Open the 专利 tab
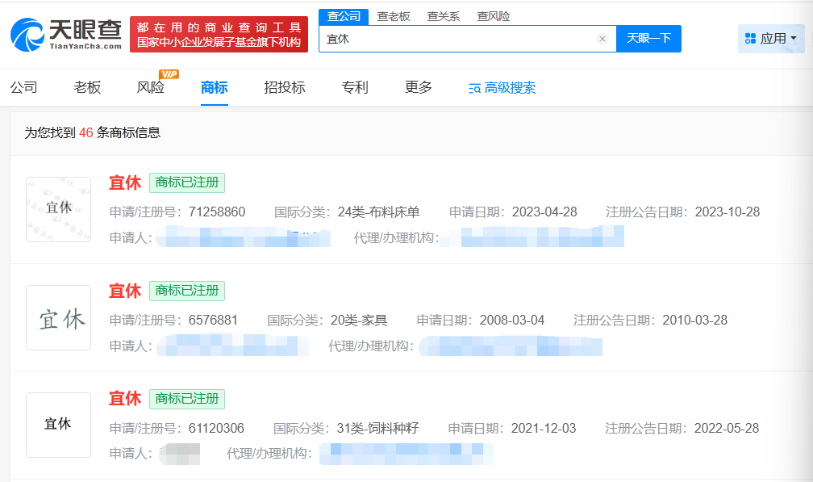813x482 pixels. pyautogui.click(x=355, y=87)
